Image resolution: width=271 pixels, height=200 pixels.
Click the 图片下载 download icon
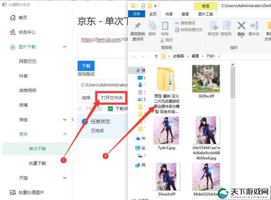(x=12, y=47)
